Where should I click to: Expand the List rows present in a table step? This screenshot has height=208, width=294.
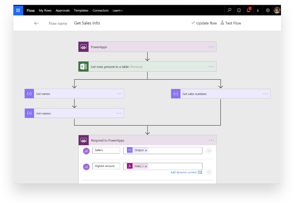click(147, 67)
